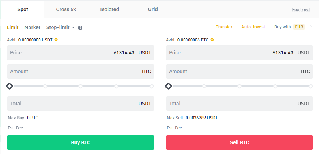
Task: Click the right chevron after the EUR badge
Action: pyautogui.click(x=311, y=27)
